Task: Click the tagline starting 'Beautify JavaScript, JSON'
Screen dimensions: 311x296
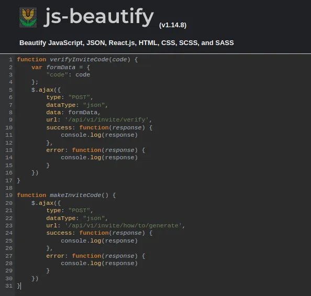Action: [x=127, y=43]
